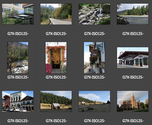Open the autumn-leaf decorated doorway photo
This screenshot has height=125, width=152.
pos(56,58)
